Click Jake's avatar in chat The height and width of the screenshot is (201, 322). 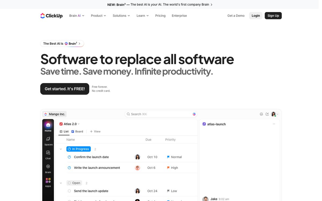tap(205, 199)
